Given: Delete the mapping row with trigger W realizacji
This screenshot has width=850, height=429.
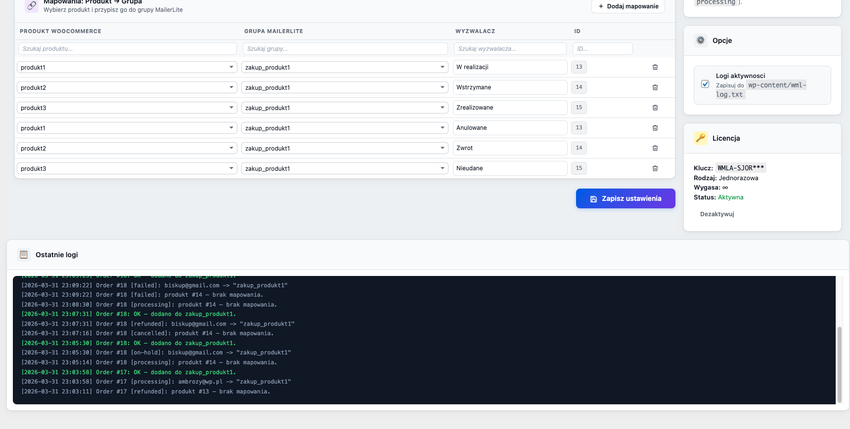Looking at the screenshot, I should [655, 67].
